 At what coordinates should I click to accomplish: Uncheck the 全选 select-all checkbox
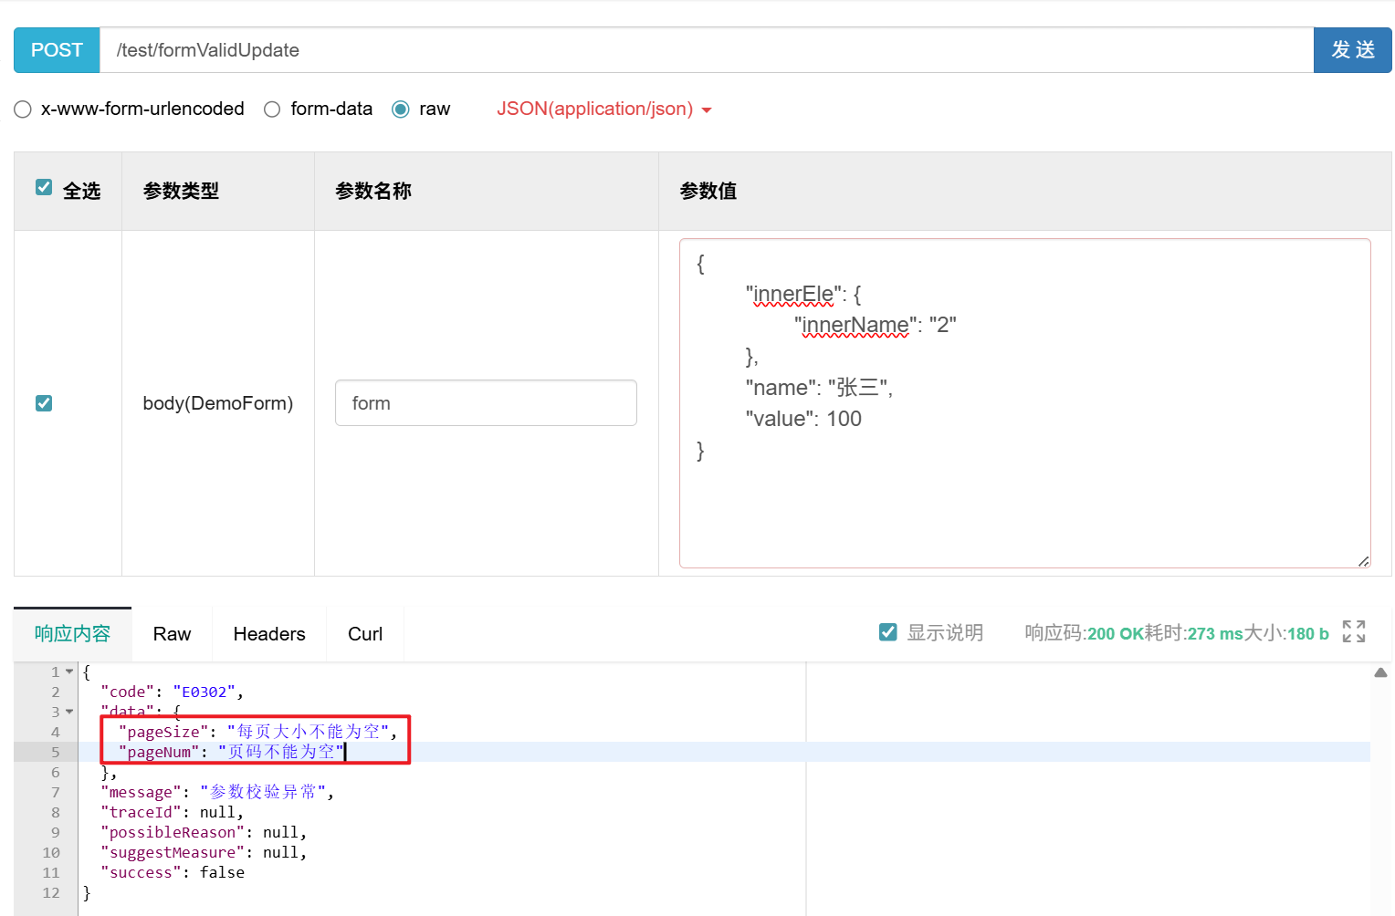click(44, 186)
